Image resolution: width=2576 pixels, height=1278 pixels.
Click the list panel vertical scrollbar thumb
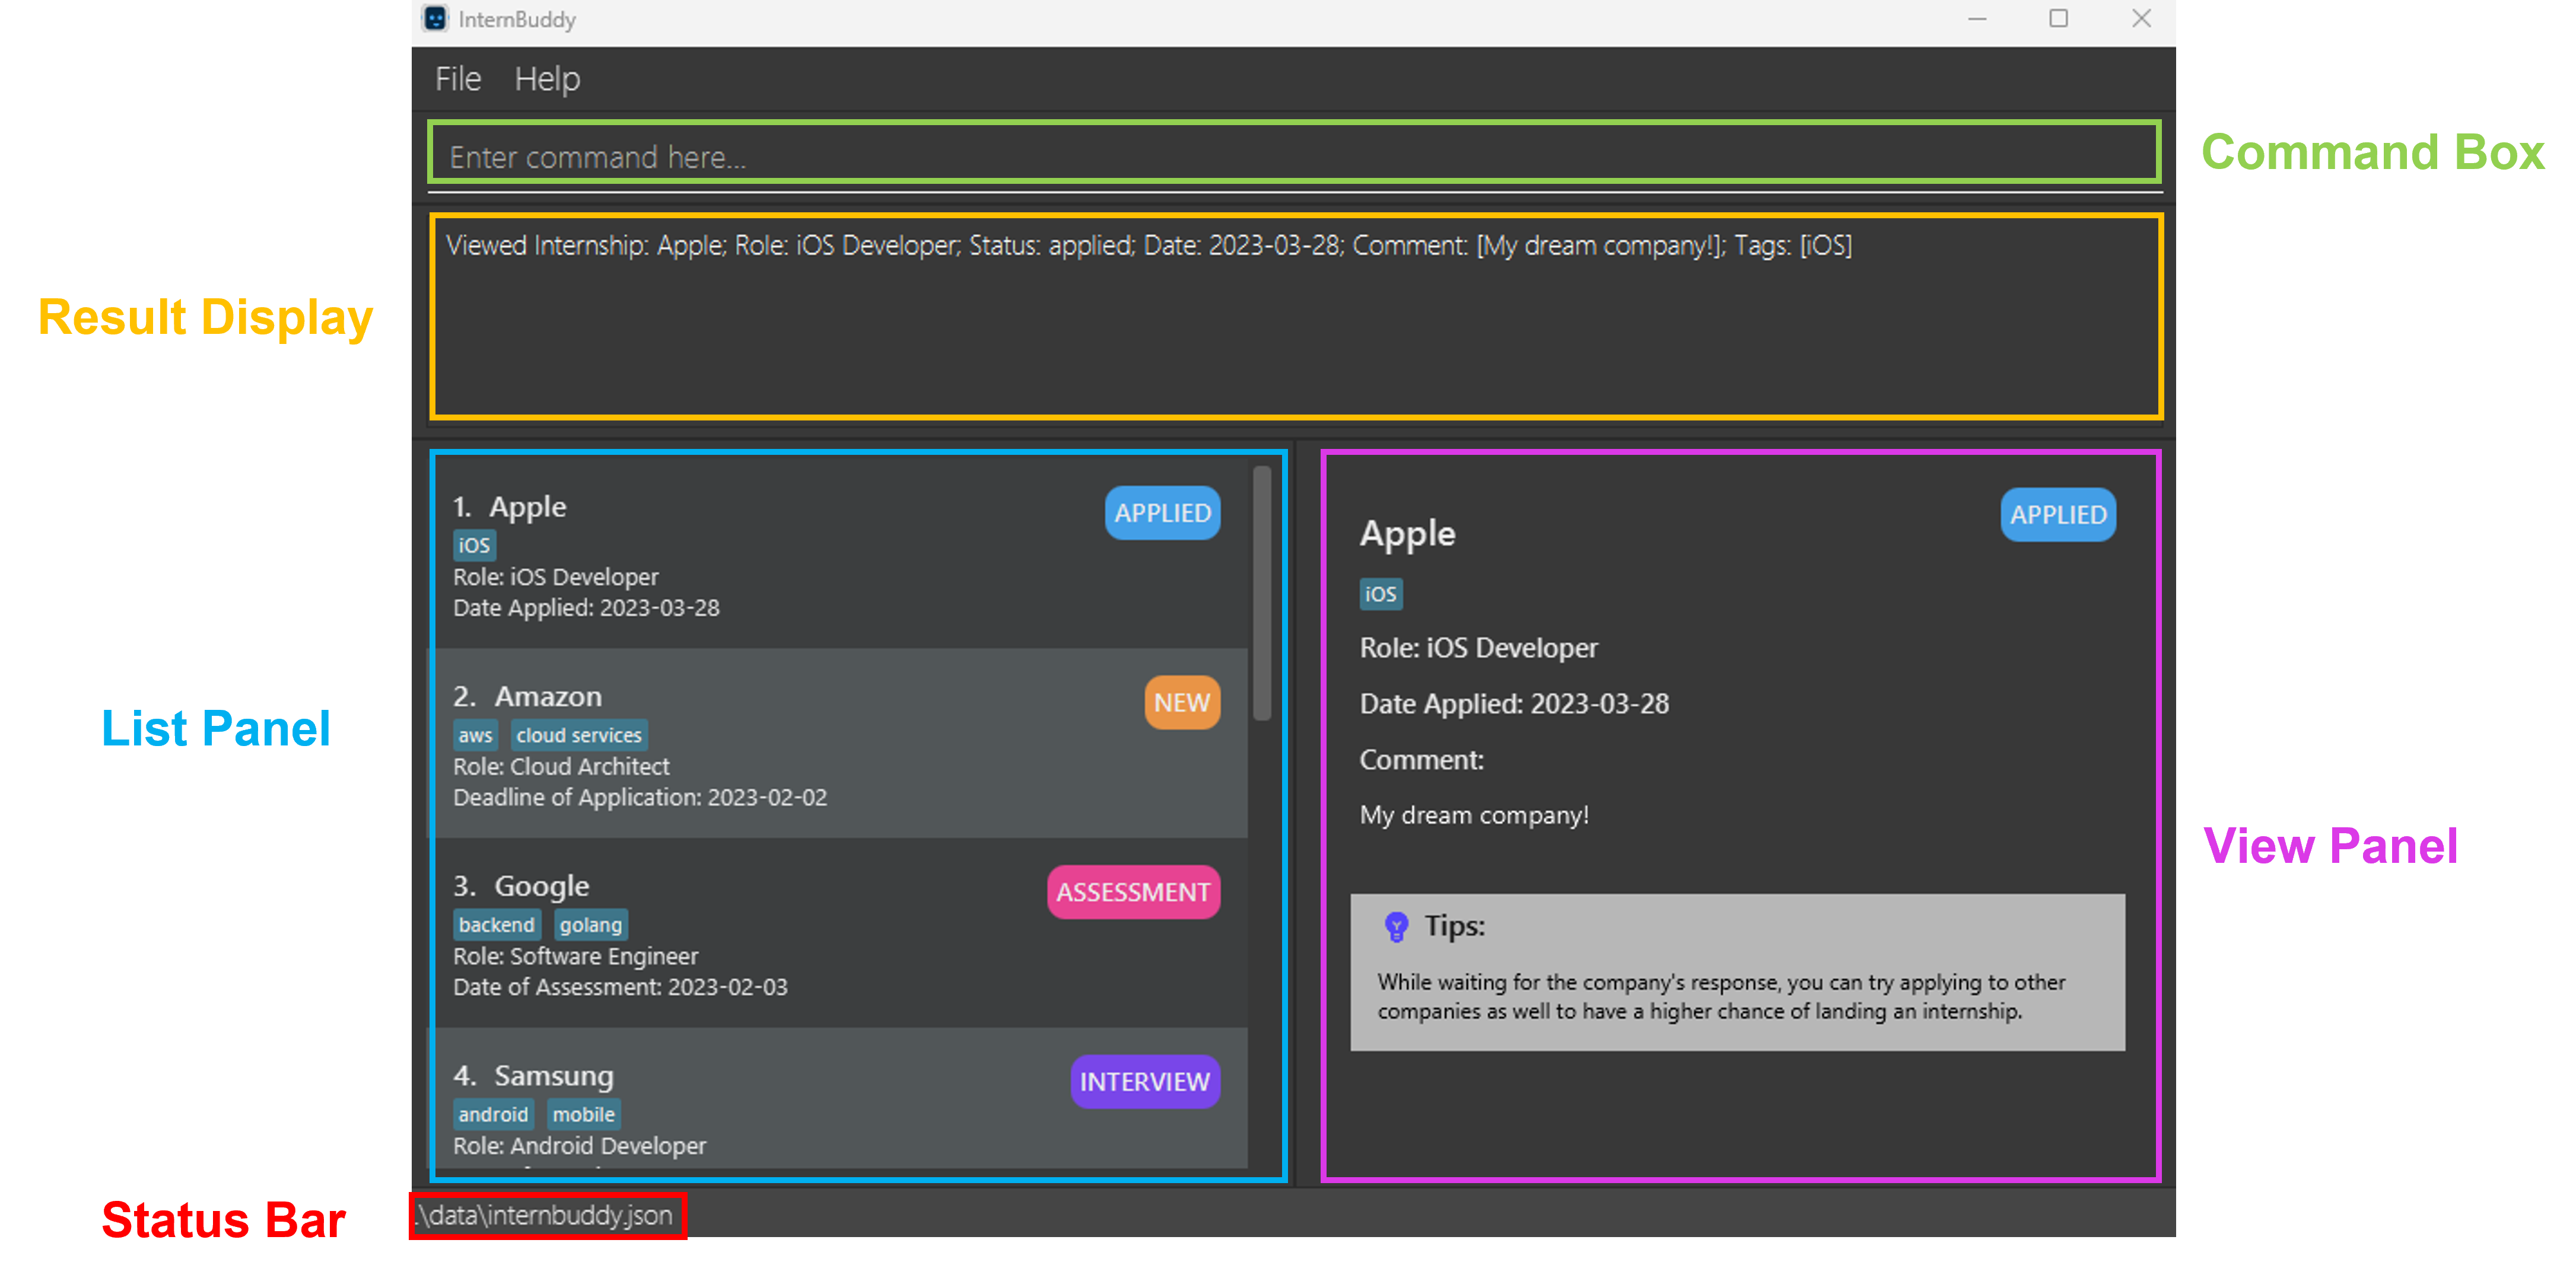(1262, 592)
